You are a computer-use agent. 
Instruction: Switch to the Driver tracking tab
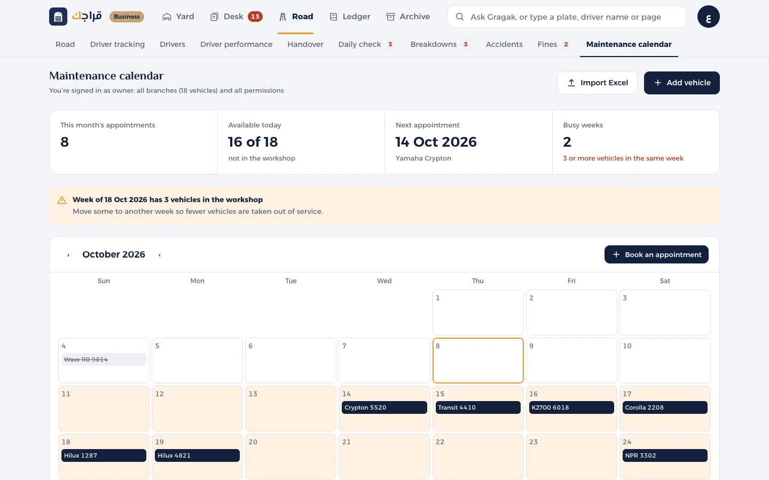click(x=117, y=44)
